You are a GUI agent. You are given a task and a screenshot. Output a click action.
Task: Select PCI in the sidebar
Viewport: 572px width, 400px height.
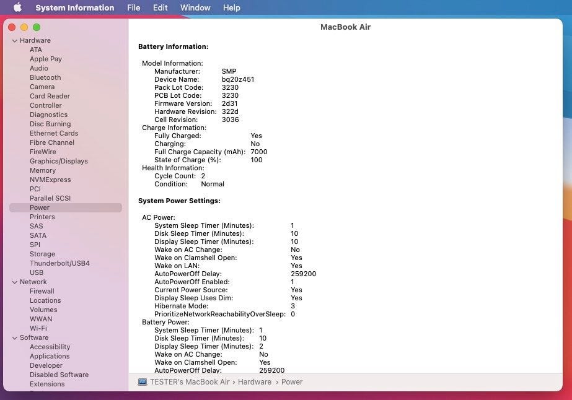(x=35, y=189)
